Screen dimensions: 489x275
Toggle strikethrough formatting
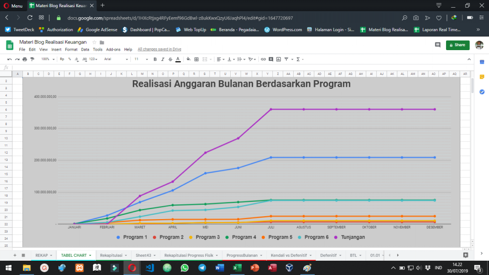[170, 59]
